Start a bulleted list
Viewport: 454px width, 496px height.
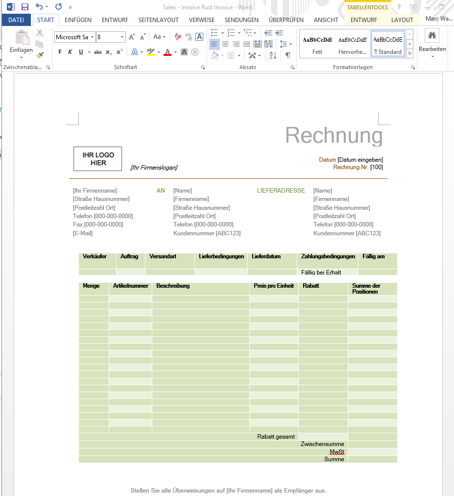[215, 32]
